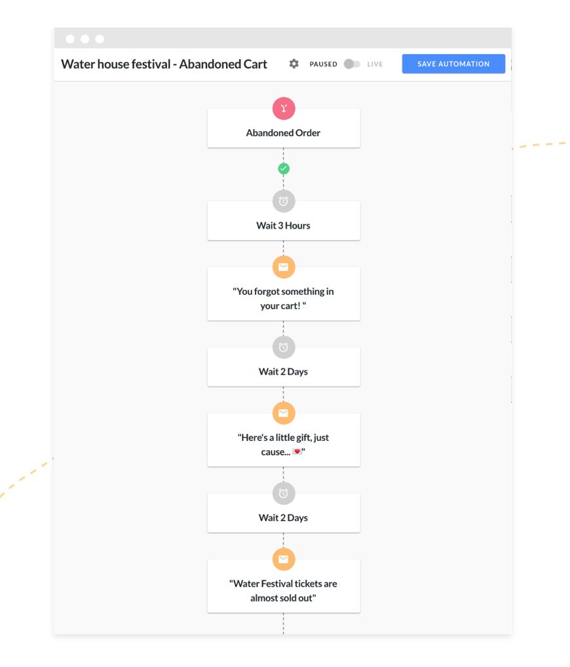Open the Abandoned Order trigger card
The image size is (570, 667).
click(284, 128)
